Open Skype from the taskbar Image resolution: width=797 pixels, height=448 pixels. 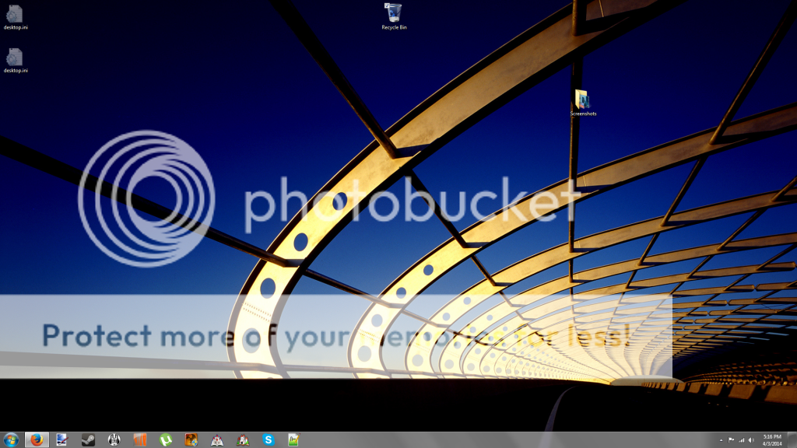point(268,440)
